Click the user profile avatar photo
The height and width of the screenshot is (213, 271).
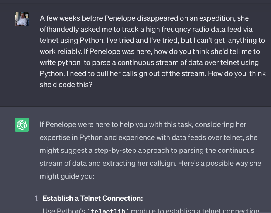(22, 19)
